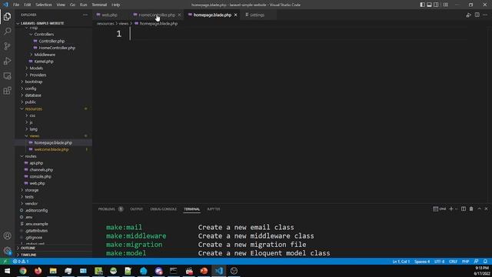Show the Jupyter panel tab
Viewport: 492px width, 277px height.
click(x=214, y=209)
